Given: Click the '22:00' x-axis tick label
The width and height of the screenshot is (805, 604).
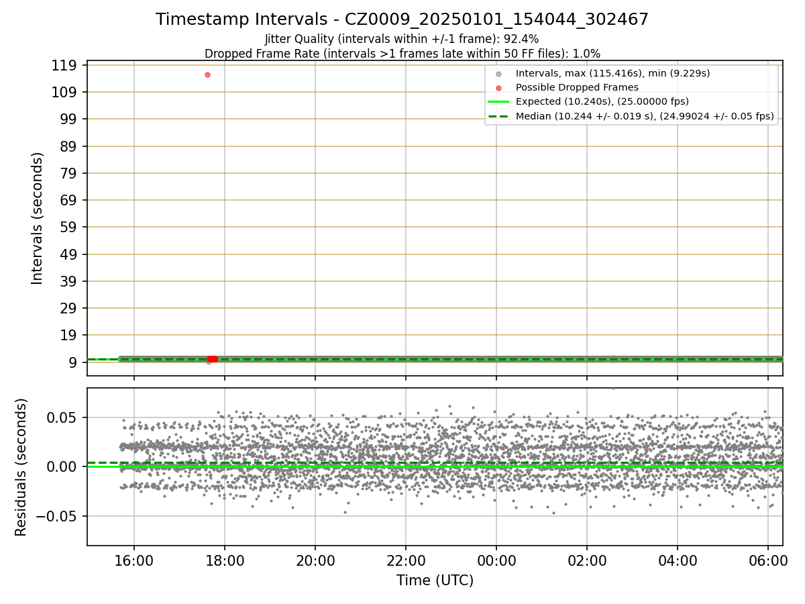Looking at the screenshot, I should [406, 561].
